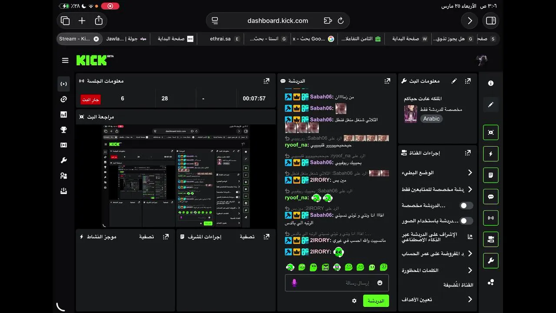Open the community users icon in left sidebar
The height and width of the screenshot is (313, 556).
point(64,176)
